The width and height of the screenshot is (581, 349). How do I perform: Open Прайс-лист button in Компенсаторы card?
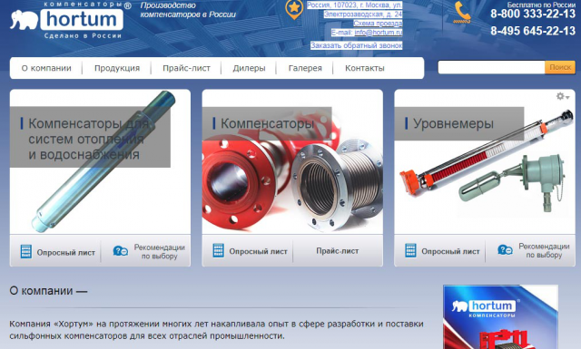(337, 251)
